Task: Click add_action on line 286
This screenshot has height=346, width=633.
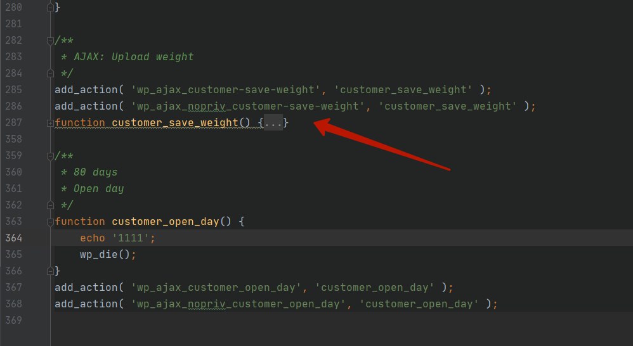Action: 86,106
